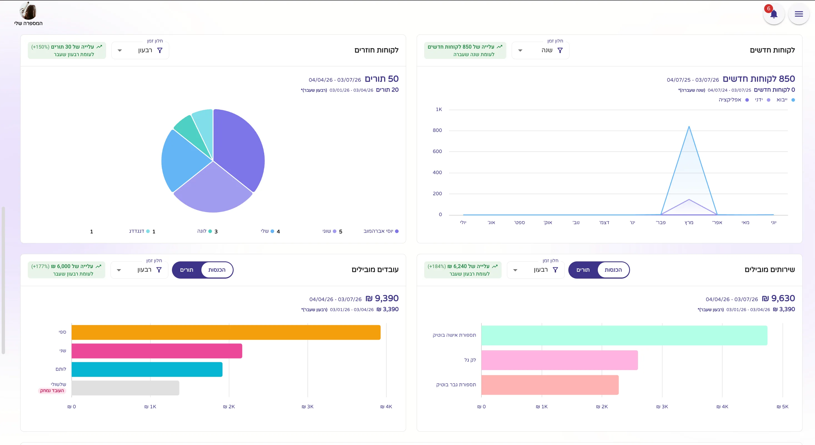
Task: Click filter icon in שירותים מובילים time window
Action: click(555, 270)
